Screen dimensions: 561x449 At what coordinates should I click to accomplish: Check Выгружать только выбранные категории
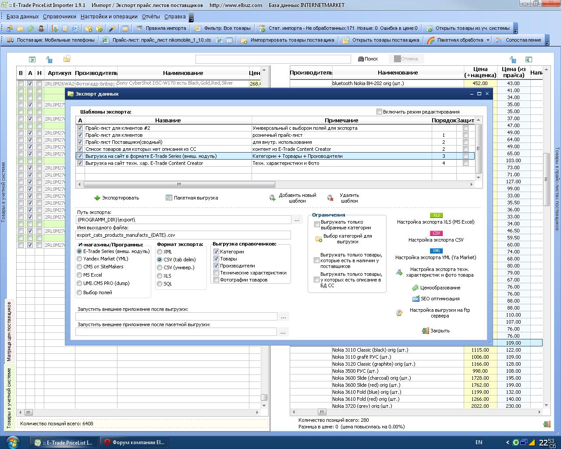317,224
